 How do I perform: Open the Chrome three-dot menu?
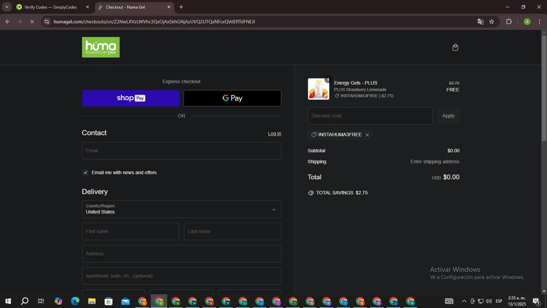pos(539,22)
